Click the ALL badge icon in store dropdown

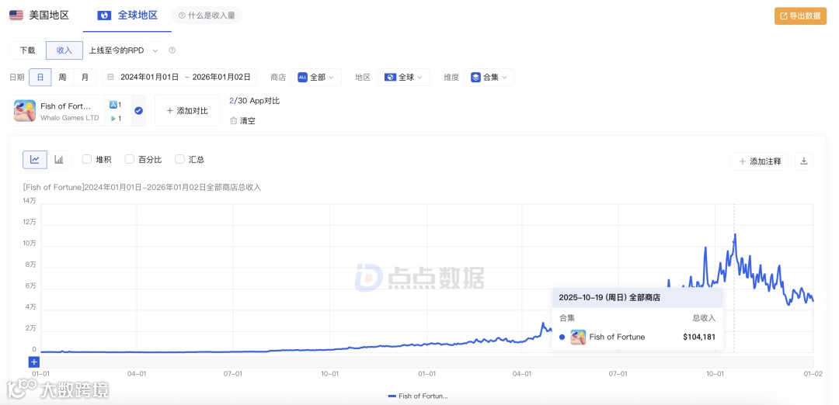(x=302, y=77)
